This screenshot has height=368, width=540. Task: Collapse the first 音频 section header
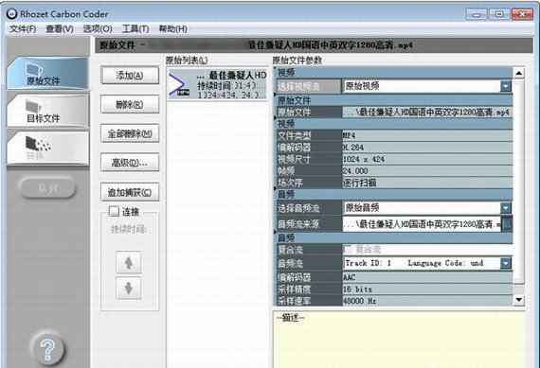[x=393, y=195]
